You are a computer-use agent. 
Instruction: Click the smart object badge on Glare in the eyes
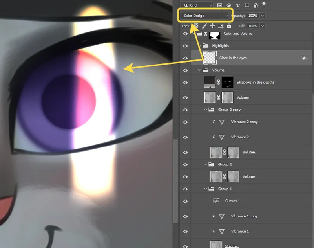[304, 58]
